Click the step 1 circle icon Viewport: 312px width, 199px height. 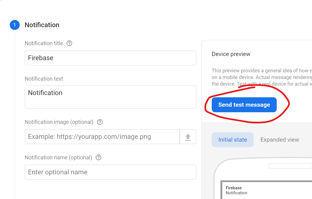(x=14, y=25)
